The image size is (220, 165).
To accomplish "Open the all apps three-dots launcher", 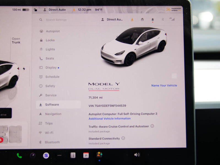I will (x=59, y=155).
